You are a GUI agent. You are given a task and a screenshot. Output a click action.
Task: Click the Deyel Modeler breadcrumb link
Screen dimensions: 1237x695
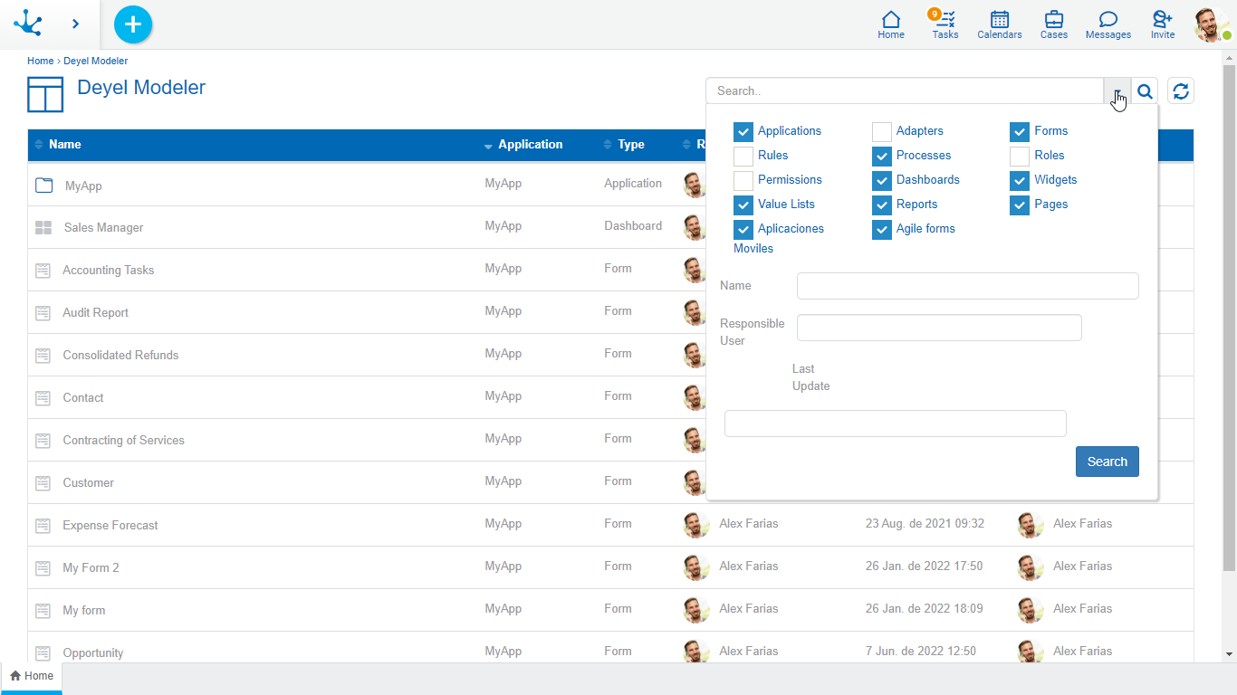point(95,61)
